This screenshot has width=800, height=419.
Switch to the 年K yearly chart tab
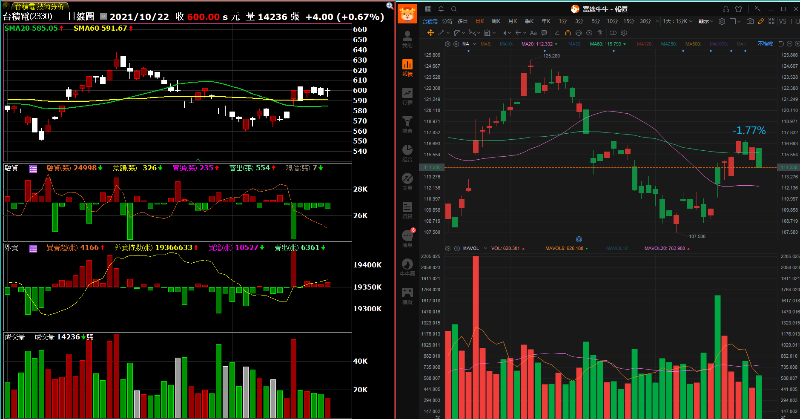click(546, 21)
